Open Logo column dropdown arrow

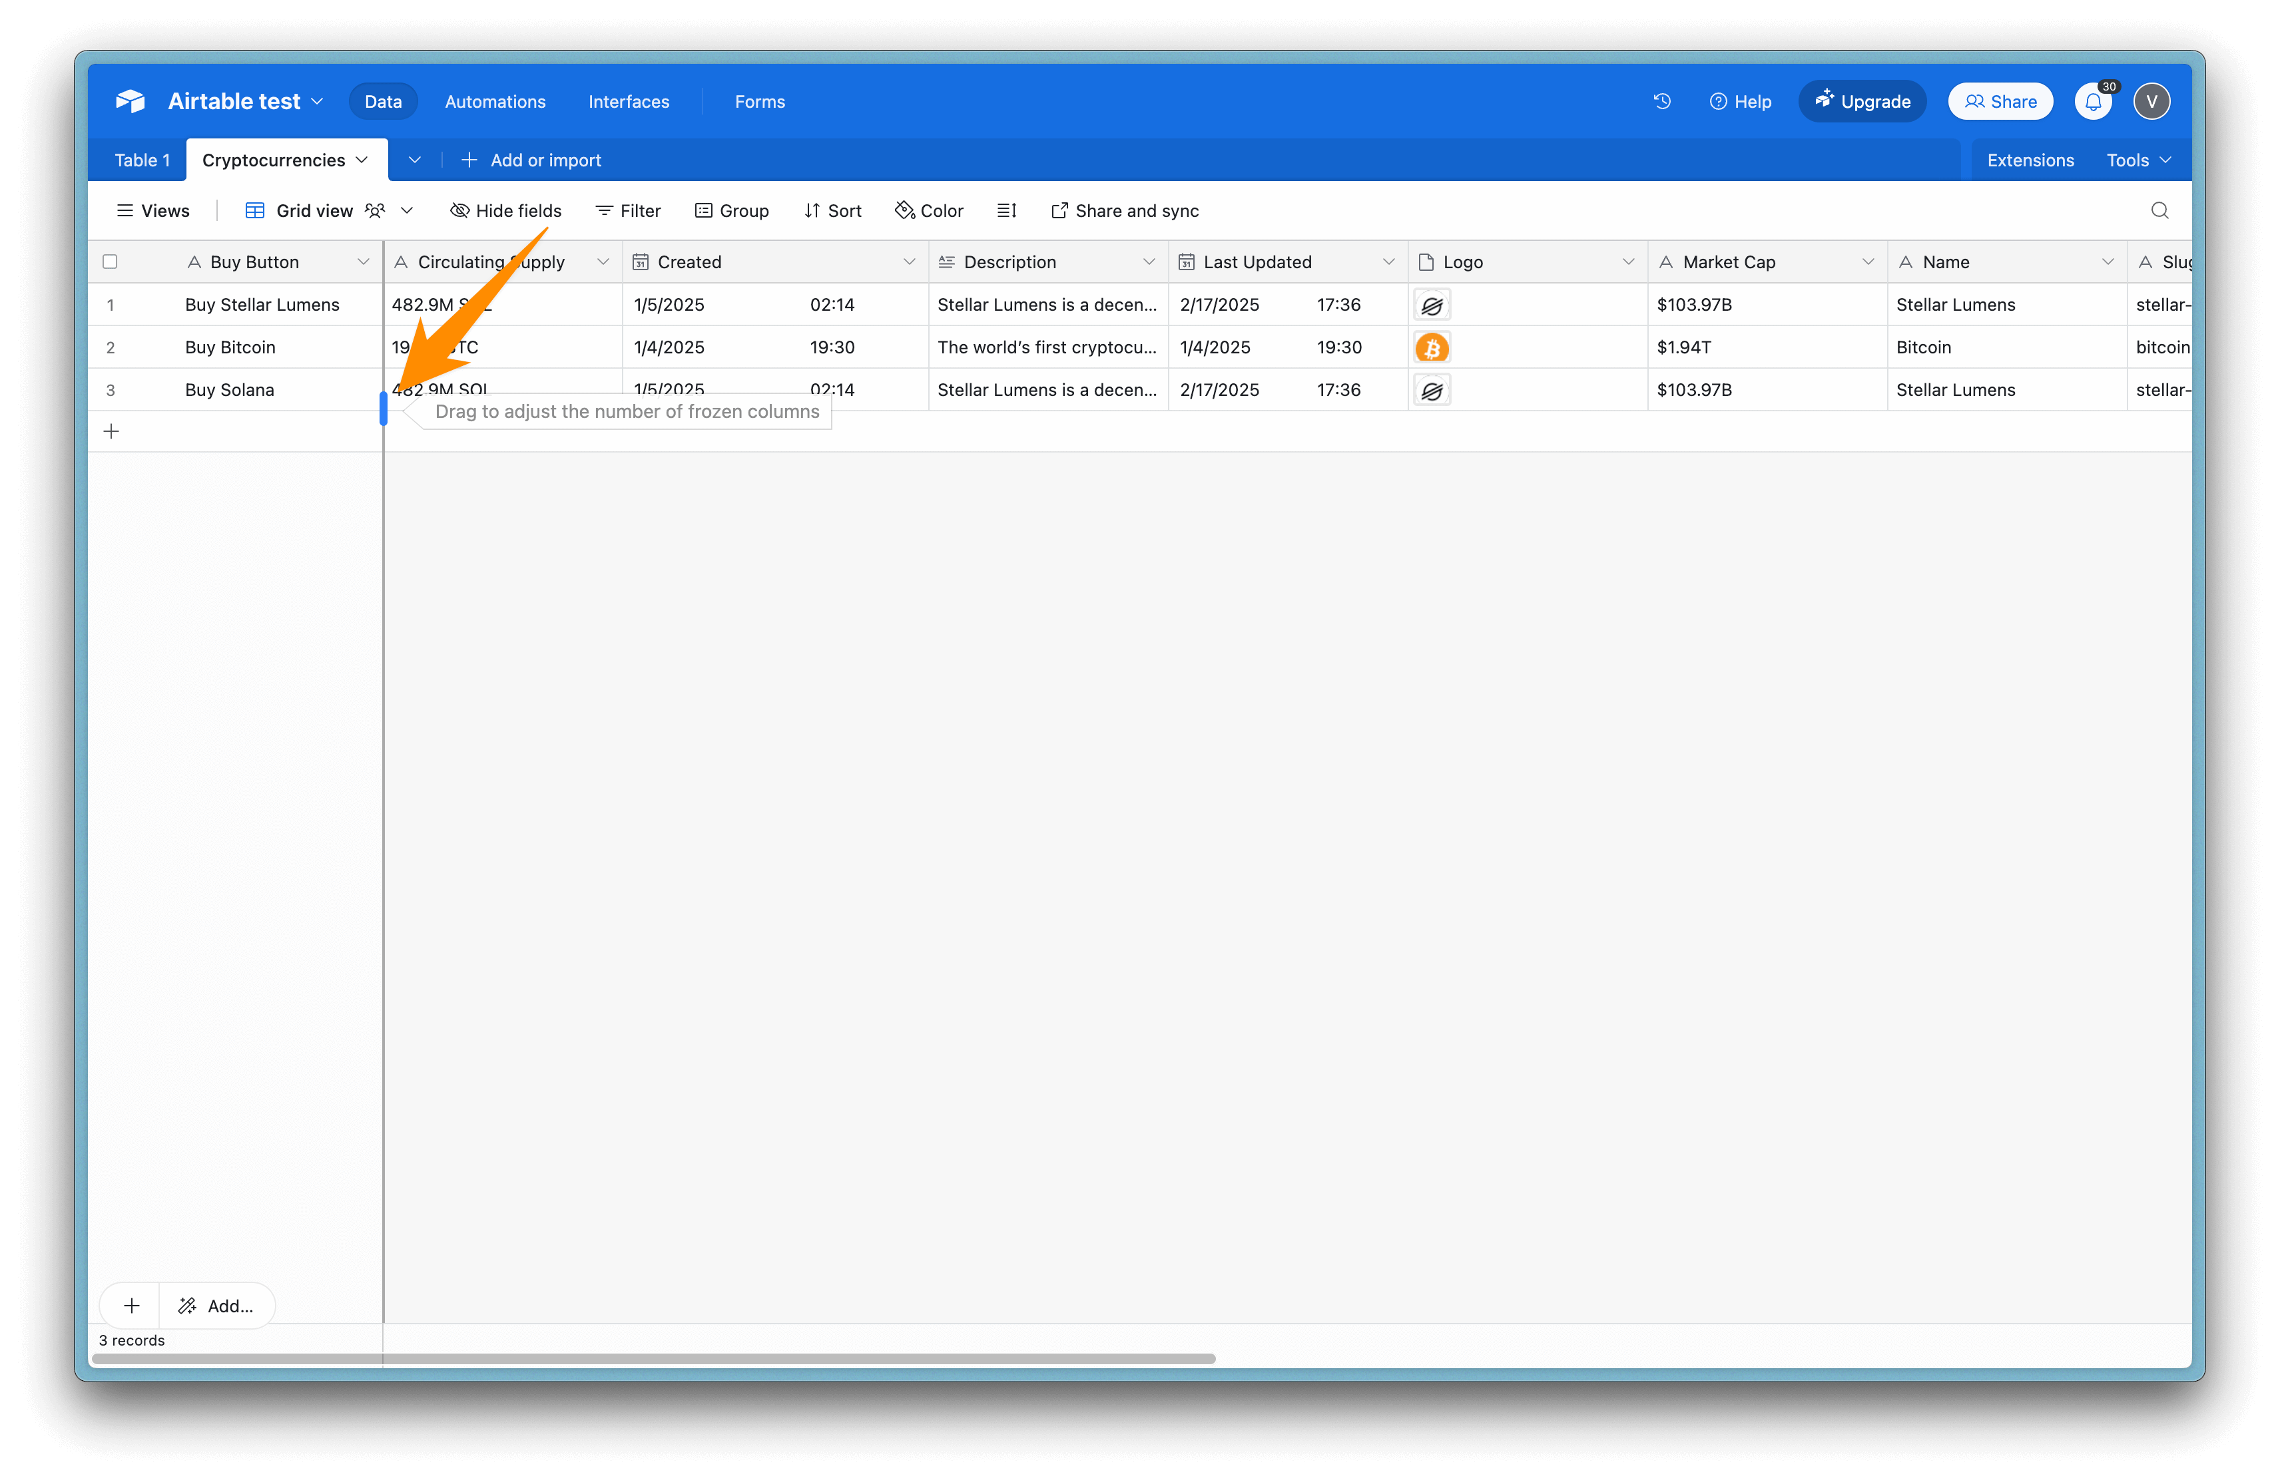pyautogui.click(x=1627, y=262)
